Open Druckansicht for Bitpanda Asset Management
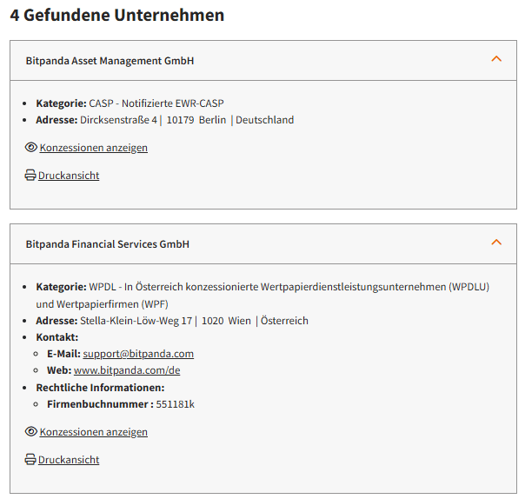Image resolution: width=525 pixels, height=499 pixels. point(69,176)
